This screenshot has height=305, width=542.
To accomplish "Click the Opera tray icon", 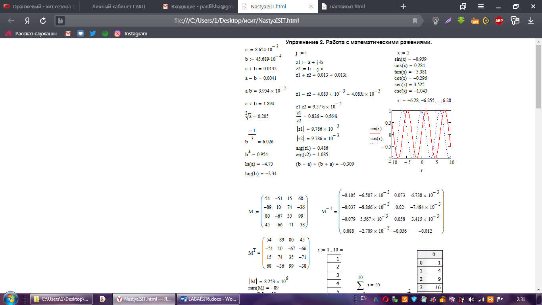I will point(385,299).
